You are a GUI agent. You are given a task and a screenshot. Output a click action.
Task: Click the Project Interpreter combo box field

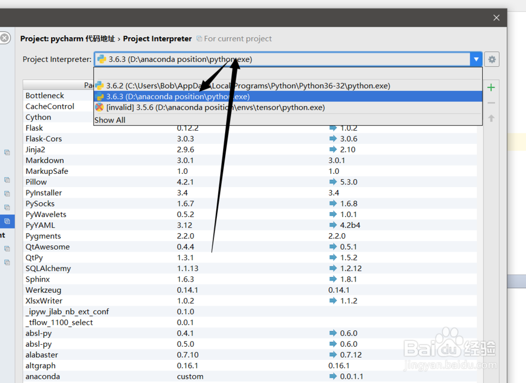(288, 59)
